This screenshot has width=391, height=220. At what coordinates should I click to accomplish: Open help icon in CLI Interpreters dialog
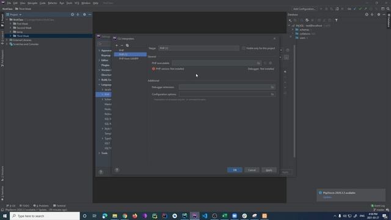point(117,170)
